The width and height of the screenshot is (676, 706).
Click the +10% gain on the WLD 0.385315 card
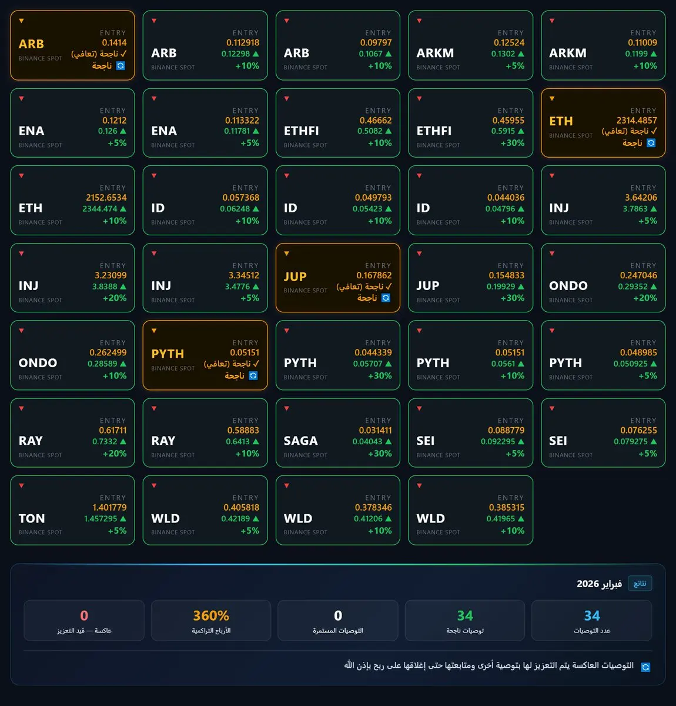click(x=513, y=531)
